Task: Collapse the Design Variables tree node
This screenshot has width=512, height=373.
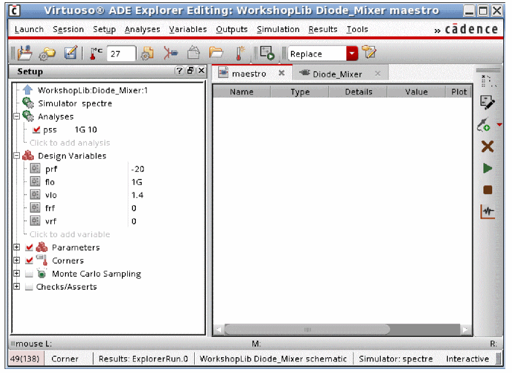Action: 17,156
